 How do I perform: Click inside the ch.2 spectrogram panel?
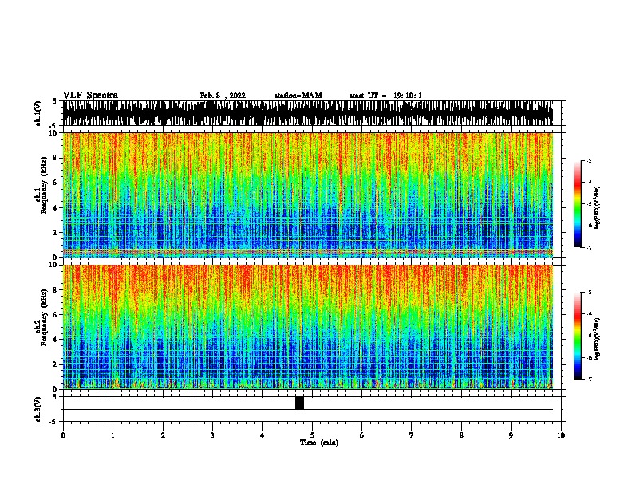308,327
